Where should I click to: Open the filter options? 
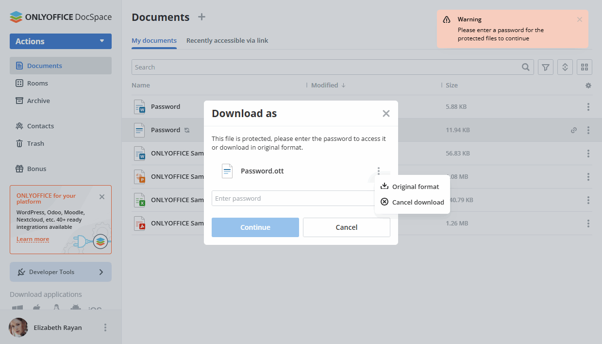point(546,67)
